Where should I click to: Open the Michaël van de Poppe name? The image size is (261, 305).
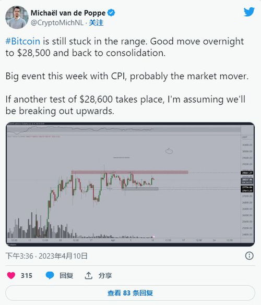(68, 13)
